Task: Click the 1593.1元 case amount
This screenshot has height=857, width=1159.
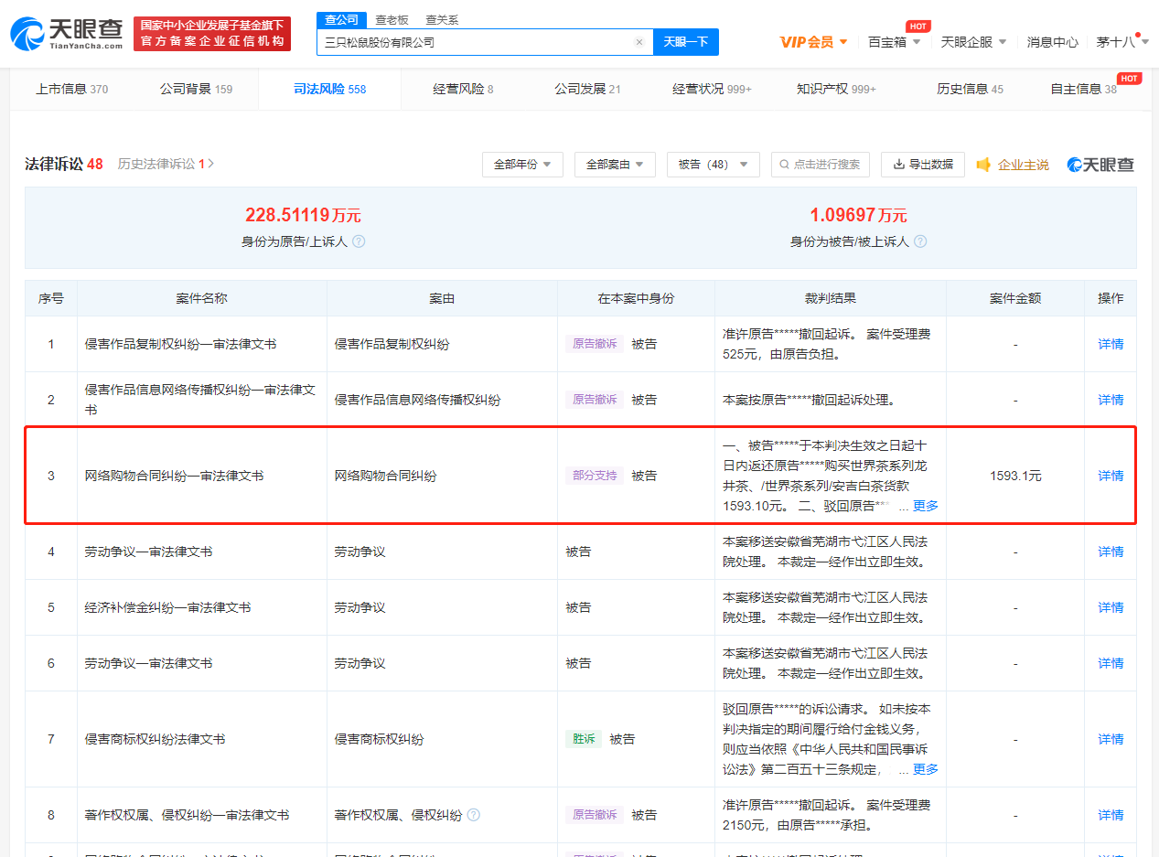Action: [x=1015, y=476]
